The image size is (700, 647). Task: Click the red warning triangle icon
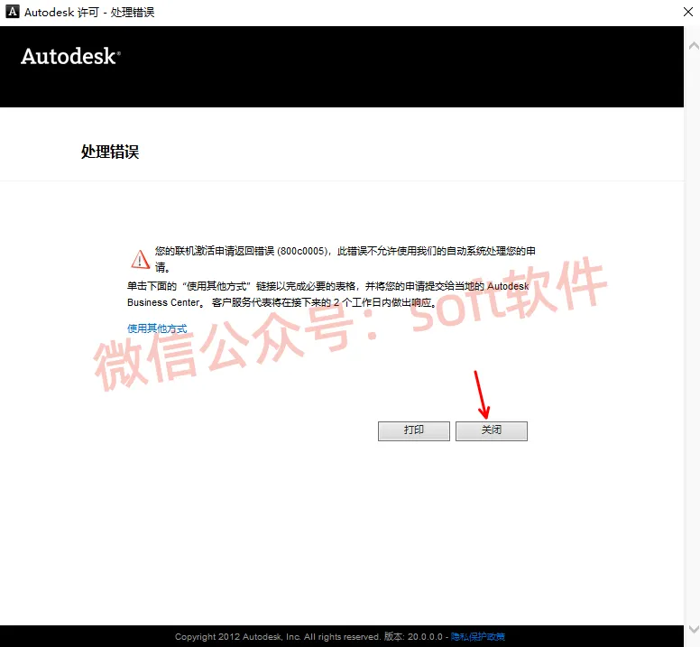coord(140,259)
